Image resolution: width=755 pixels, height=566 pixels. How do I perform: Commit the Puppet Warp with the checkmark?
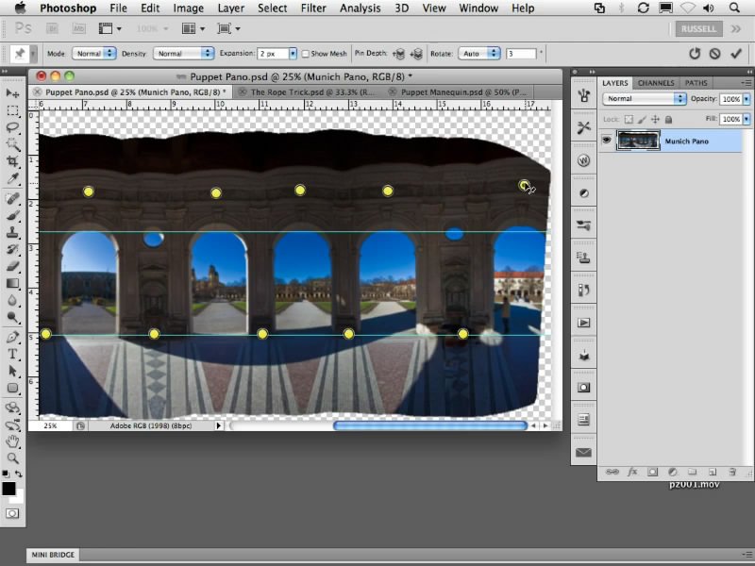[736, 54]
